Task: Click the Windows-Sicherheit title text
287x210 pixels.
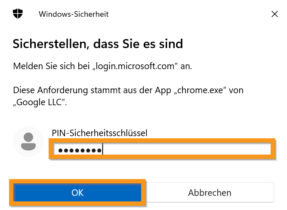Action: point(74,14)
